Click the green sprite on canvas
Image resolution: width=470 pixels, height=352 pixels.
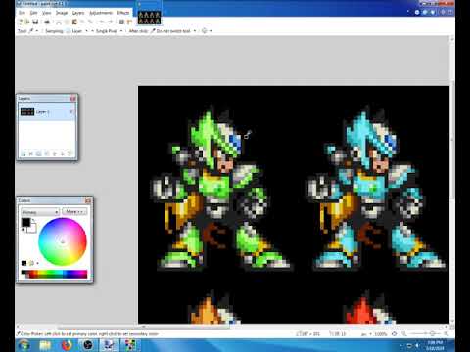click(221, 190)
